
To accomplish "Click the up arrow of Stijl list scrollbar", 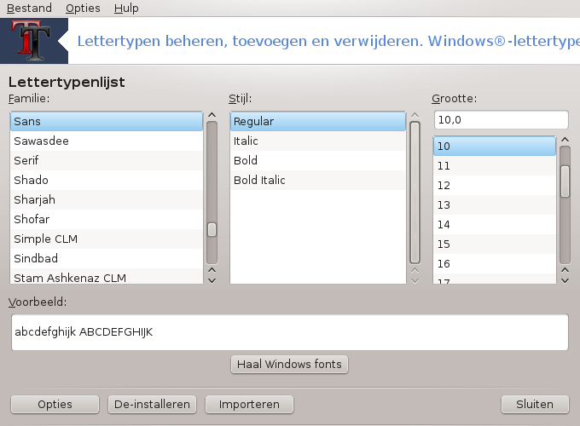I will pyautogui.click(x=415, y=115).
